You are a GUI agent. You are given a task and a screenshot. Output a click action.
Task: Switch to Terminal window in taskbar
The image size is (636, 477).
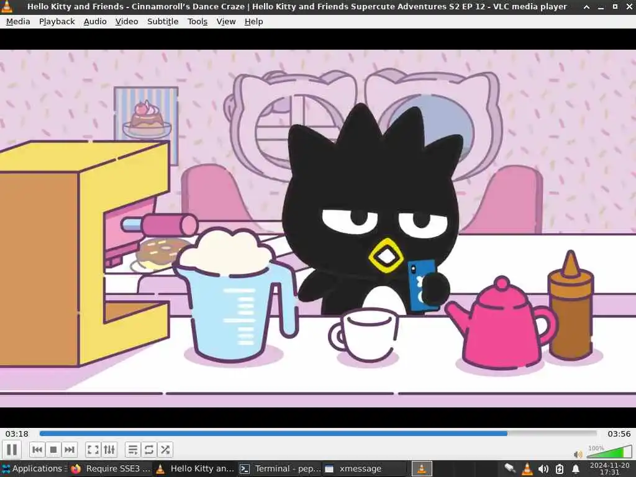click(280, 468)
